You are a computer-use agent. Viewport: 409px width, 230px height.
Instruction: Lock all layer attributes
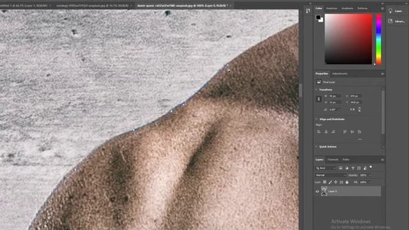click(x=347, y=182)
